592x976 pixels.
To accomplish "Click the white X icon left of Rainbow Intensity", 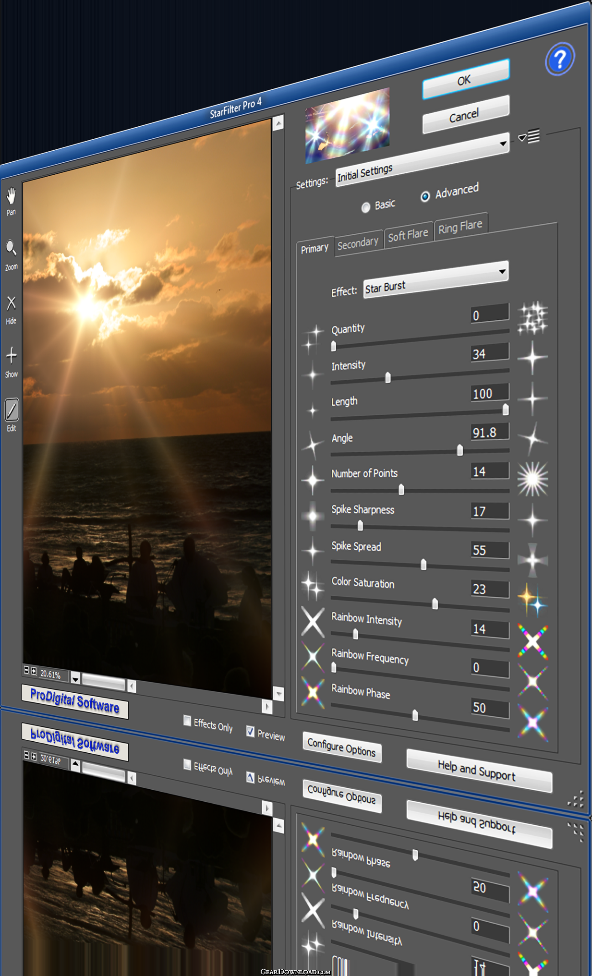I will (x=313, y=622).
